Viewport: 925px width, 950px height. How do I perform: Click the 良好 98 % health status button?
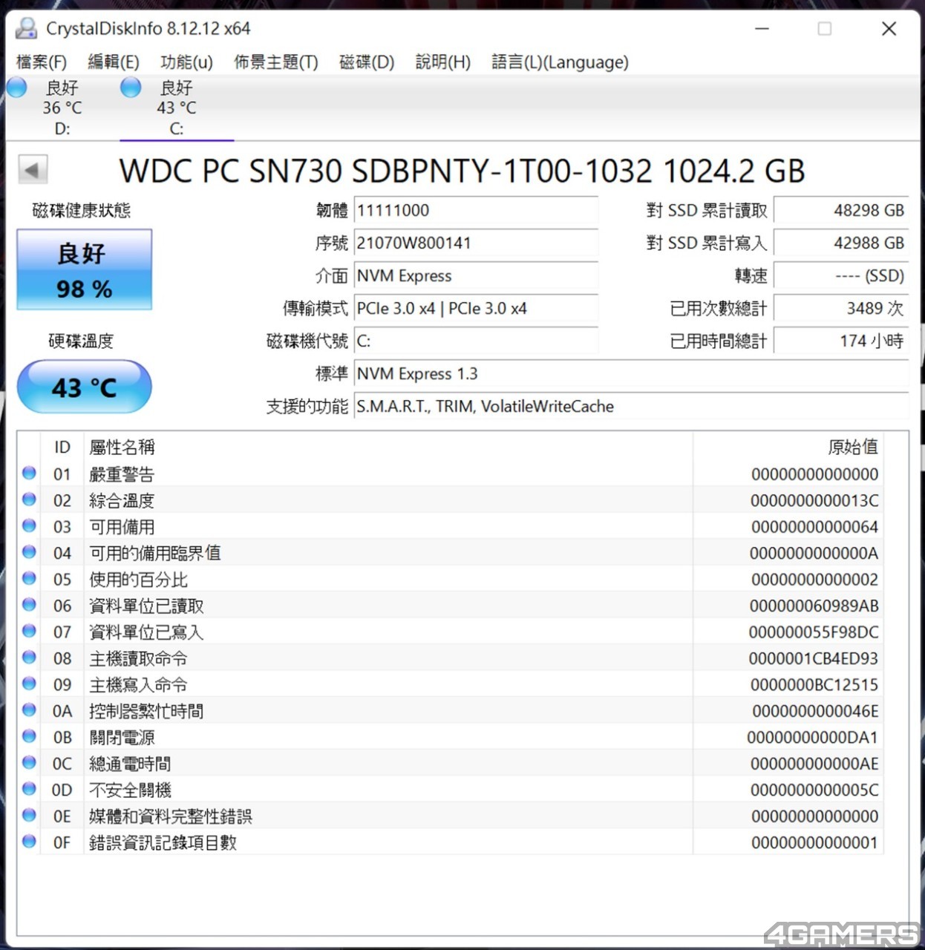point(85,270)
